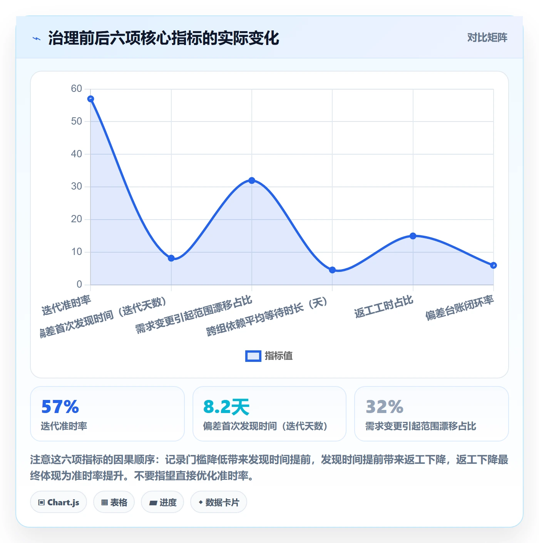Click the 57% stat value

point(60,407)
